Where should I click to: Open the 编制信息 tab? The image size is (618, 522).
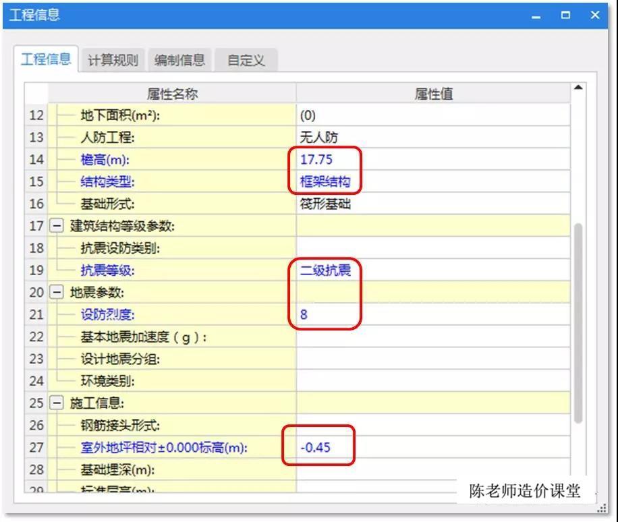(179, 60)
